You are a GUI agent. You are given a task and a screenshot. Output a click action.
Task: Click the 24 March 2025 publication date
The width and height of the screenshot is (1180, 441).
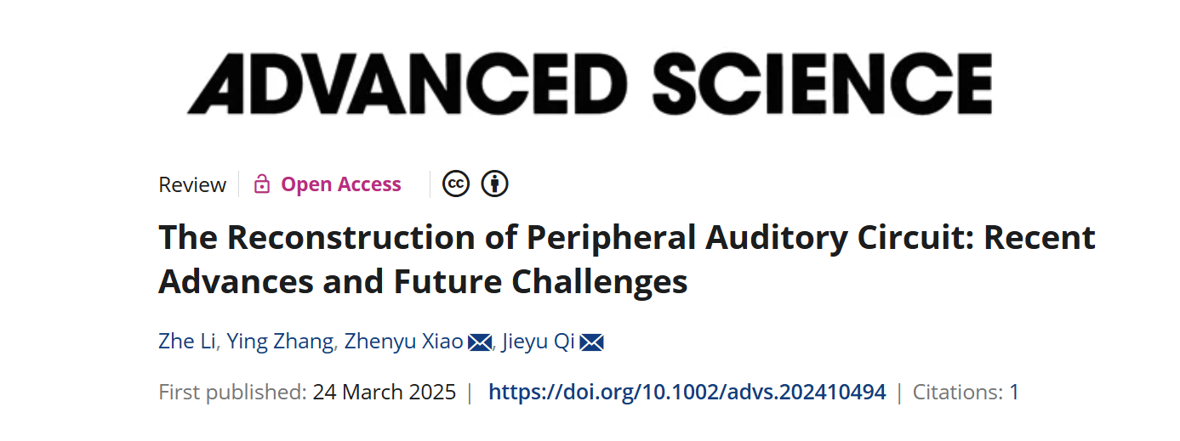385,392
